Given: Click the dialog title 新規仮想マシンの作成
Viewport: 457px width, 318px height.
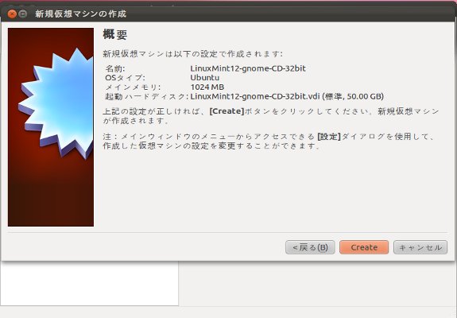Looking at the screenshot, I should click(81, 14).
